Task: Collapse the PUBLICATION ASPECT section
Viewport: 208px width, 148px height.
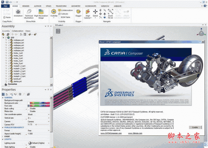Action: (3, 128)
